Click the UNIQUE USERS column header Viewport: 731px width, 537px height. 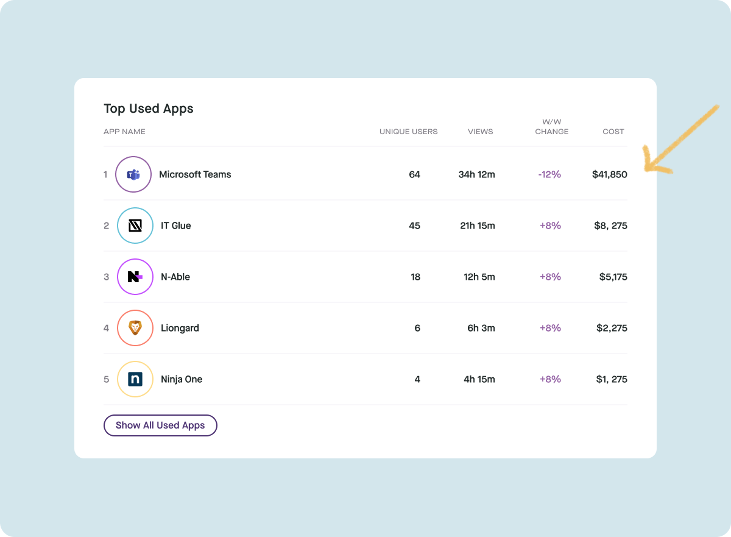pyautogui.click(x=409, y=132)
